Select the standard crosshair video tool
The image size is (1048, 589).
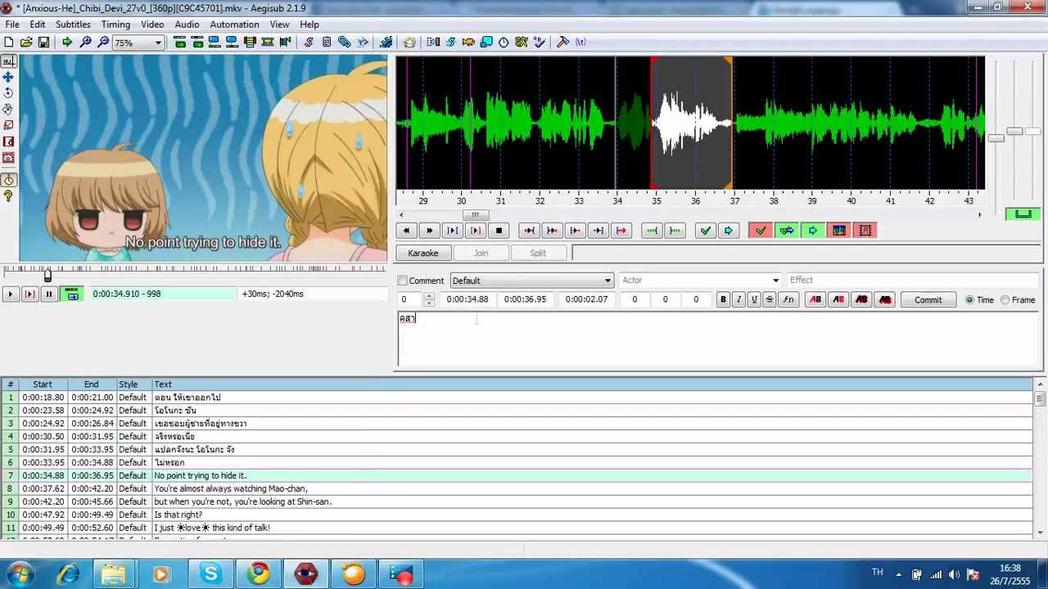tap(8, 61)
